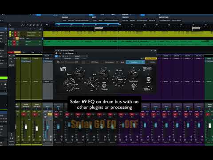The image size is (213, 160).
Task: Click the minus icon above the track list
Action: [x=35, y=29]
